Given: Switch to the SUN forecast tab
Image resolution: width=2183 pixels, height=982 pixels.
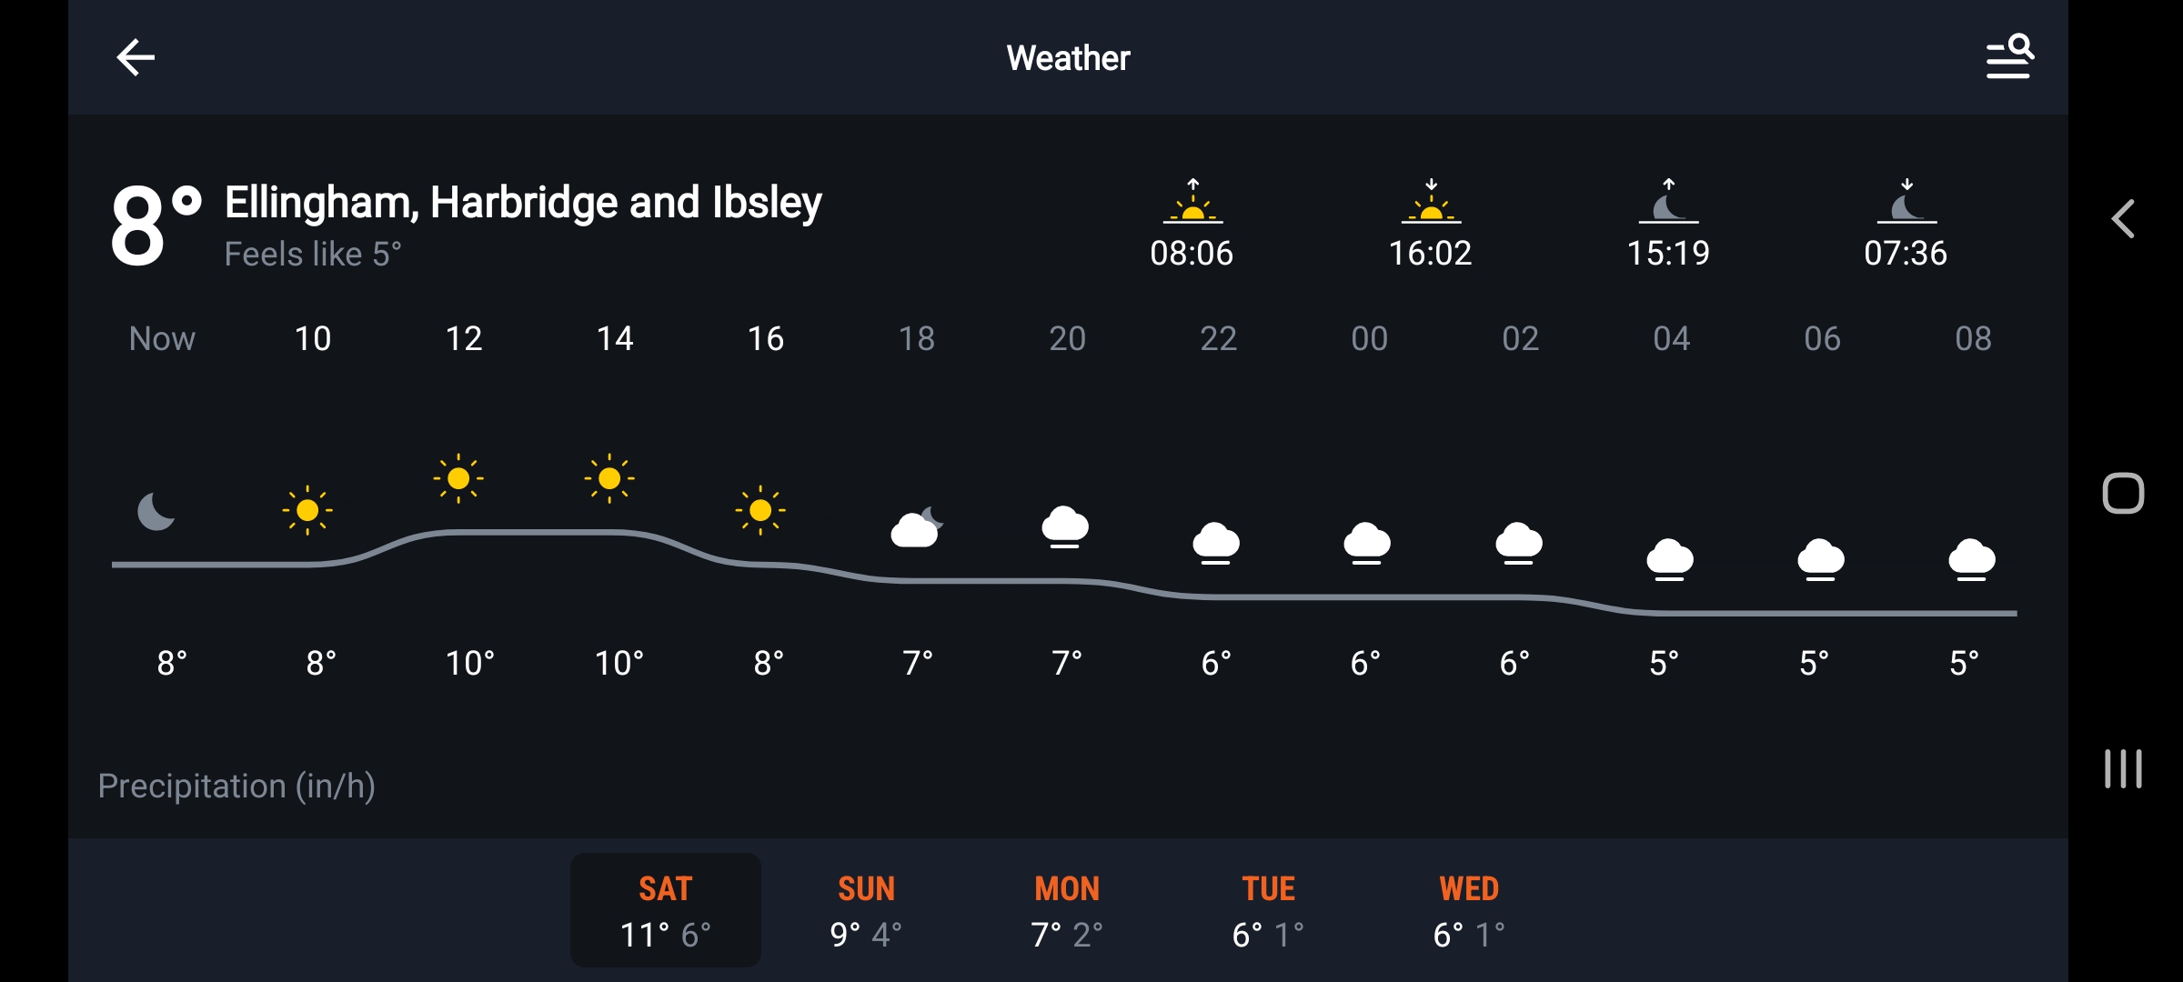Looking at the screenshot, I should click(x=866, y=910).
